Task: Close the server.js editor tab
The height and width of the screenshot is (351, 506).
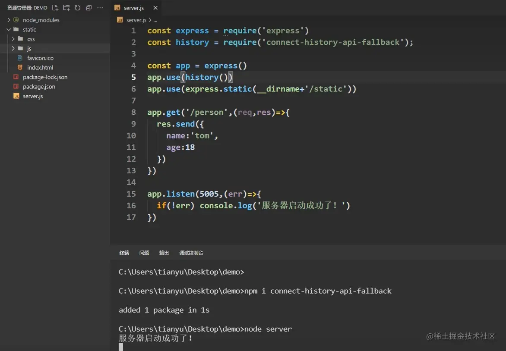Action: point(155,8)
